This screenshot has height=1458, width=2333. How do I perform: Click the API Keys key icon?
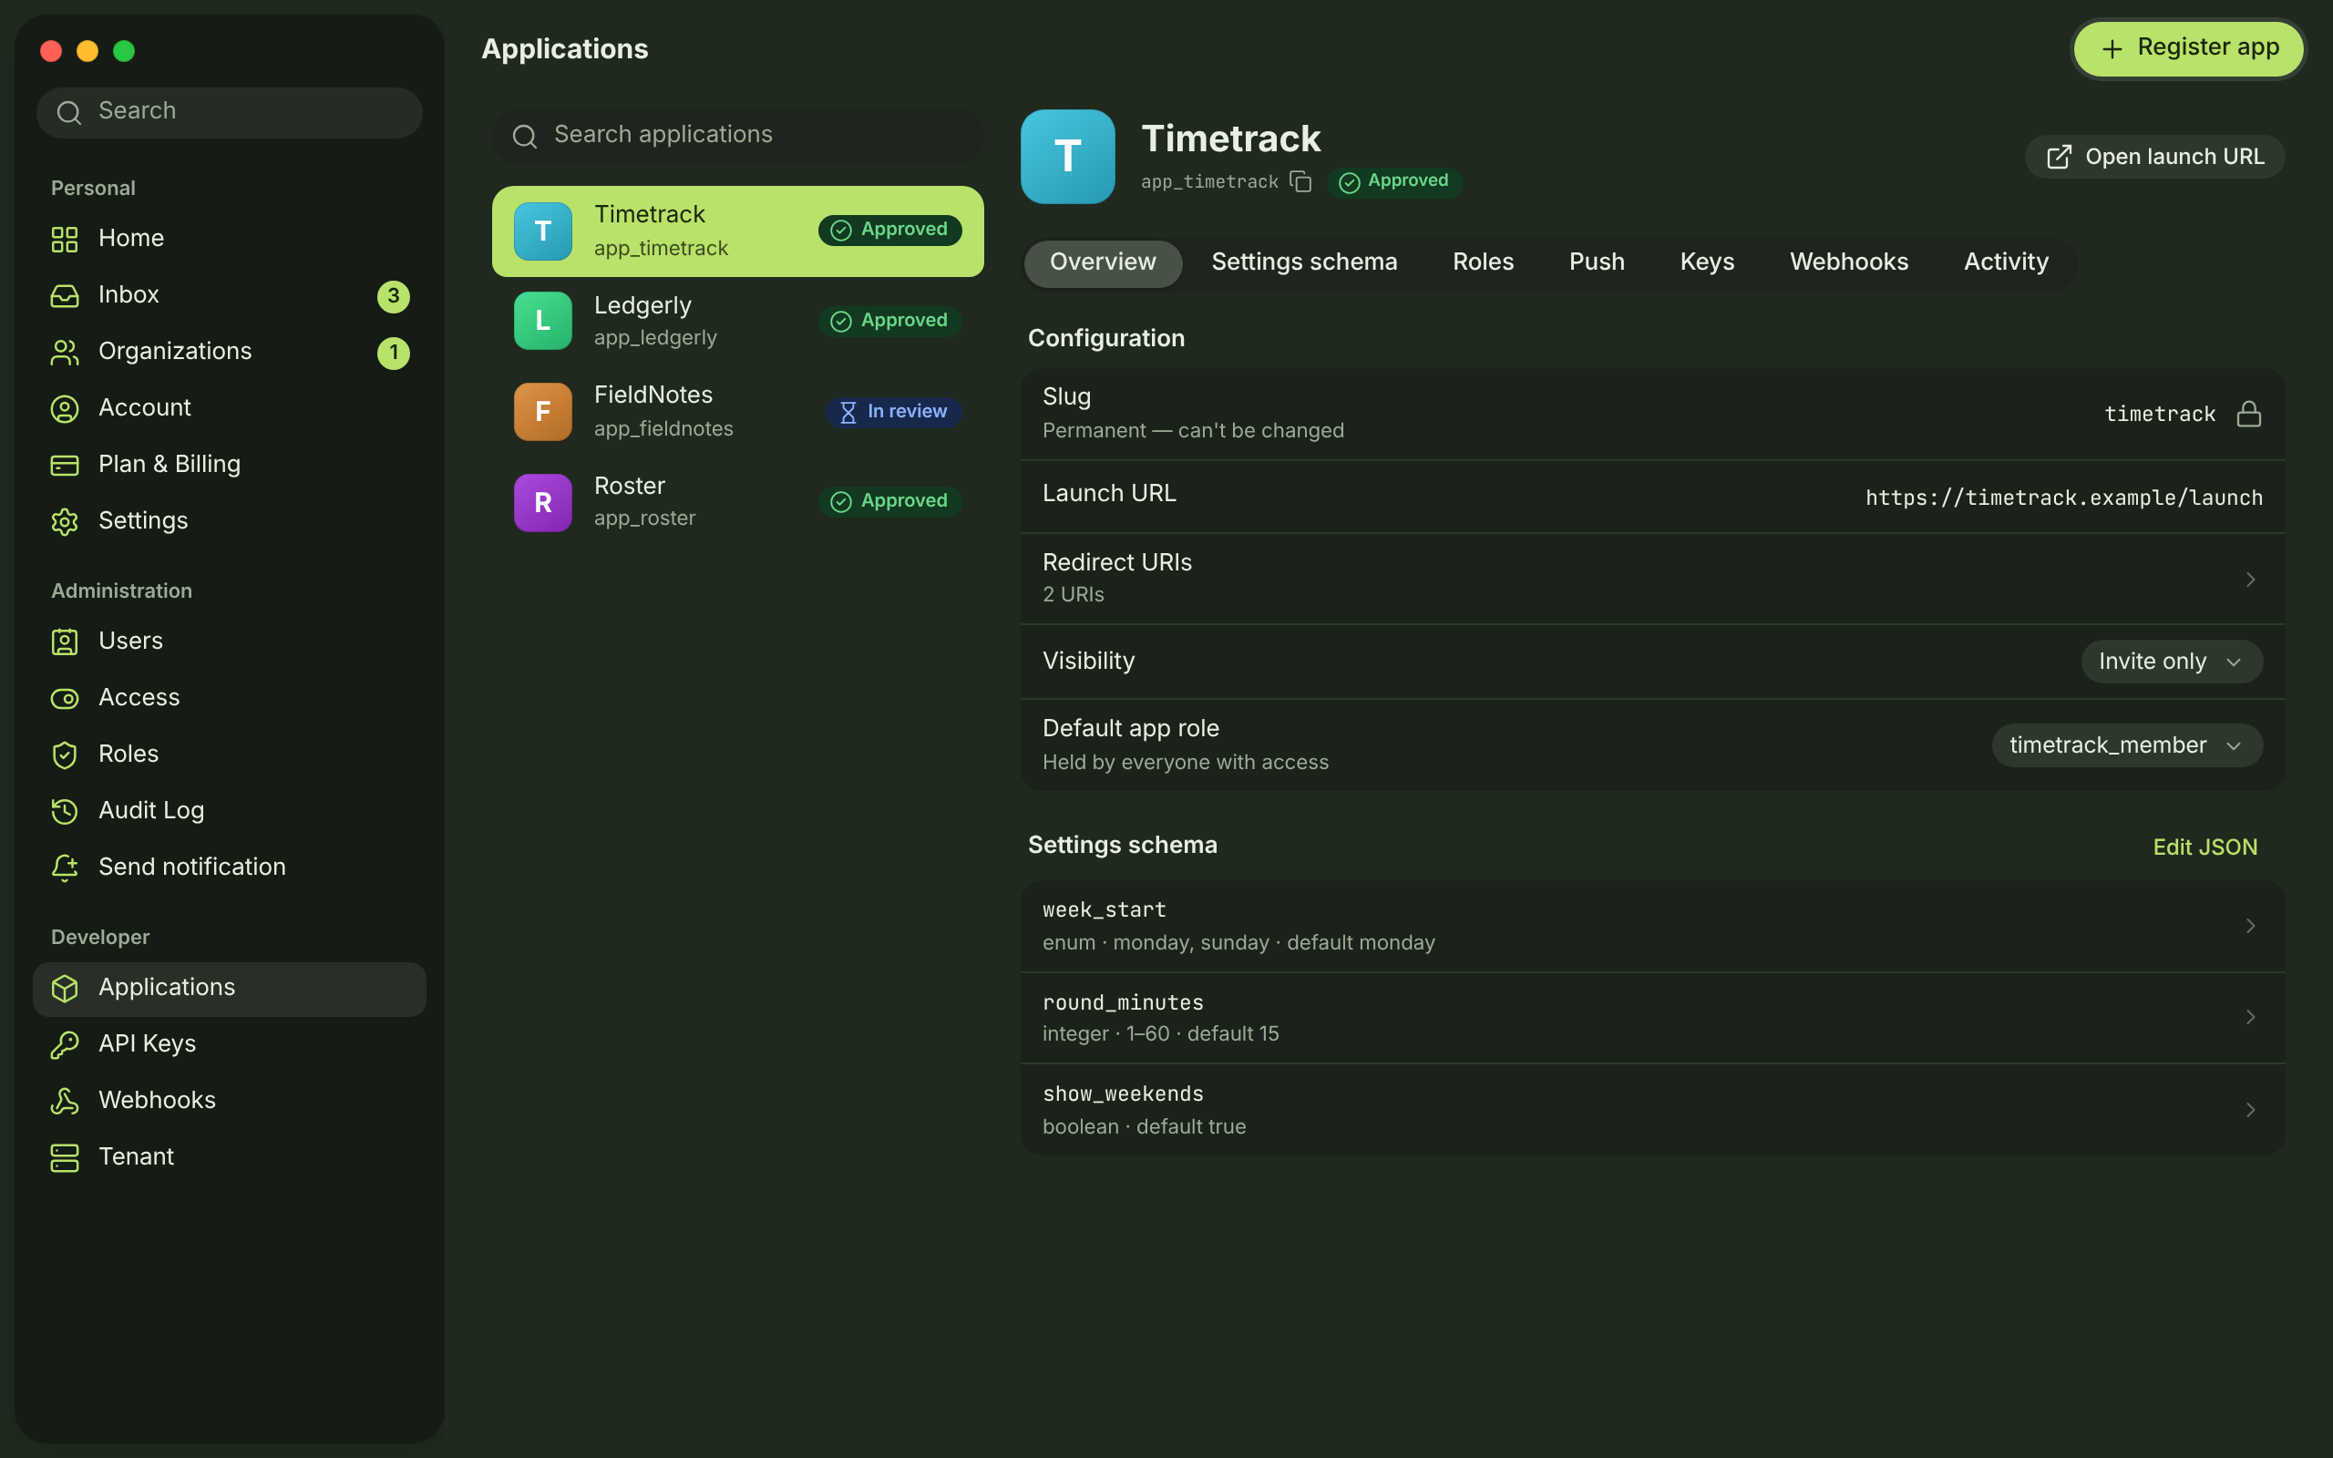[65, 1044]
